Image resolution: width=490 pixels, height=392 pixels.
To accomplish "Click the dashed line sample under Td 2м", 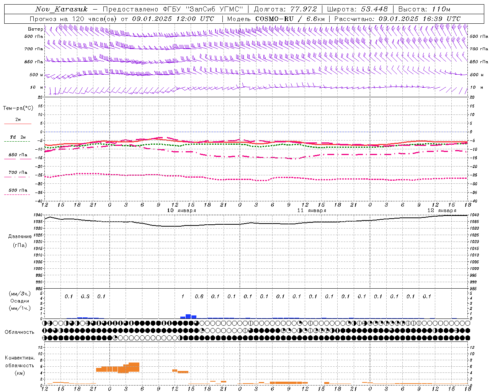I will click(x=17, y=142).
